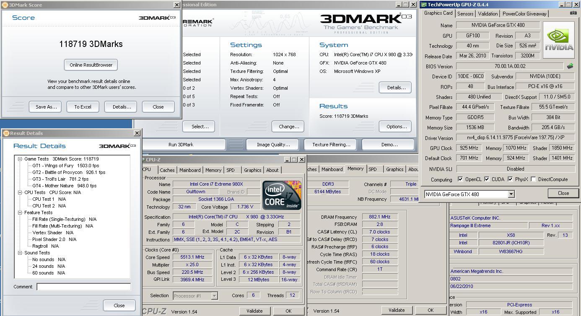
Task: Collapse the Sound Tests tree node
Action: 20,253
